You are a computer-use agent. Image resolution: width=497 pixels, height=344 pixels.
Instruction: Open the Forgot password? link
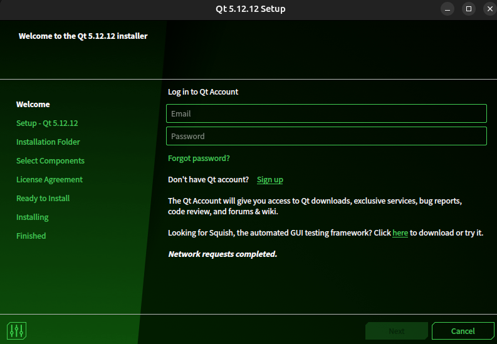[x=199, y=158]
